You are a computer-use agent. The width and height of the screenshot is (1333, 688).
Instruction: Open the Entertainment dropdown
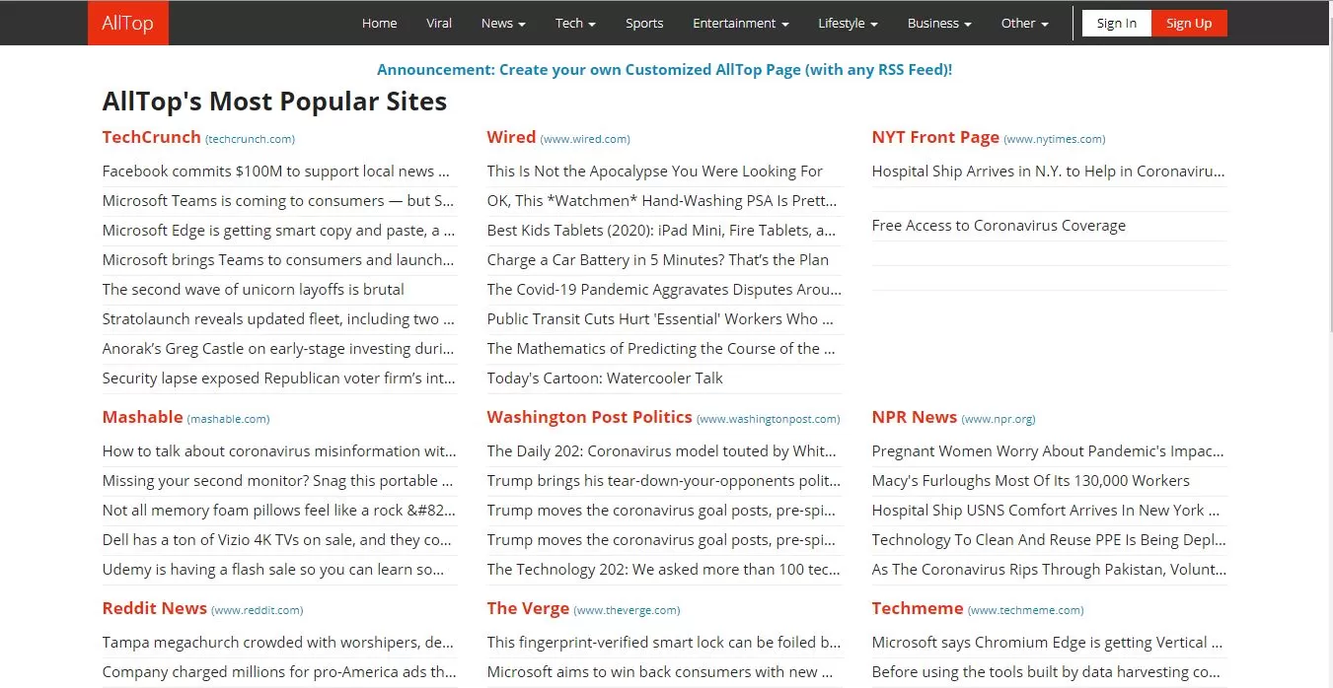pyautogui.click(x=741, y=23)
